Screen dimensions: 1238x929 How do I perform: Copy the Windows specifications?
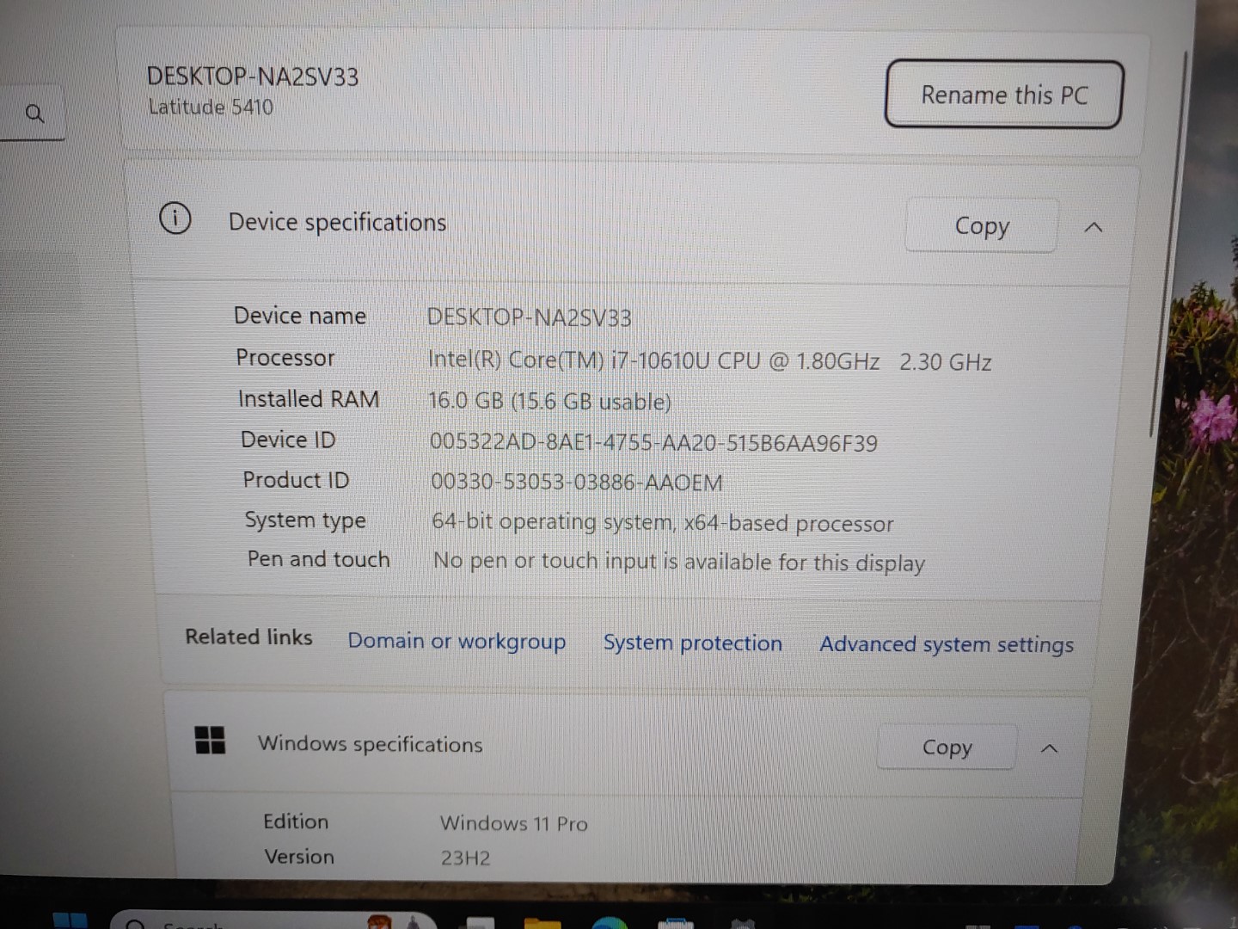(x=947, y=748)
